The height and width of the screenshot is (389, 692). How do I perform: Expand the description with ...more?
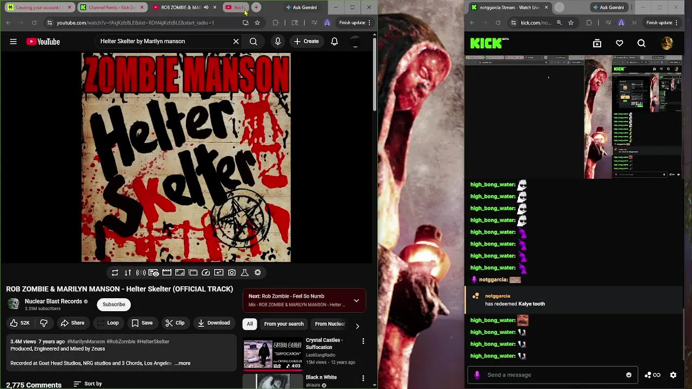(182, 363)
